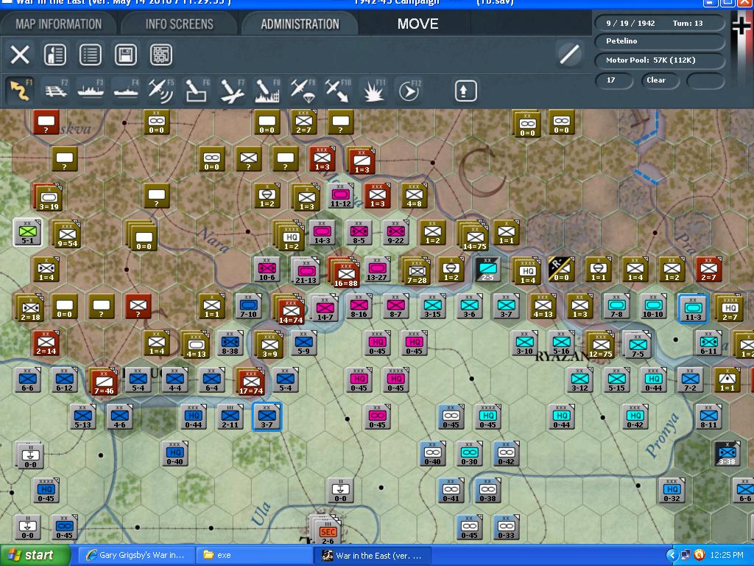The image size is (754, 566).
Task: Select the orange SEC 2-6 unit stack
Action: click(326, 530)
